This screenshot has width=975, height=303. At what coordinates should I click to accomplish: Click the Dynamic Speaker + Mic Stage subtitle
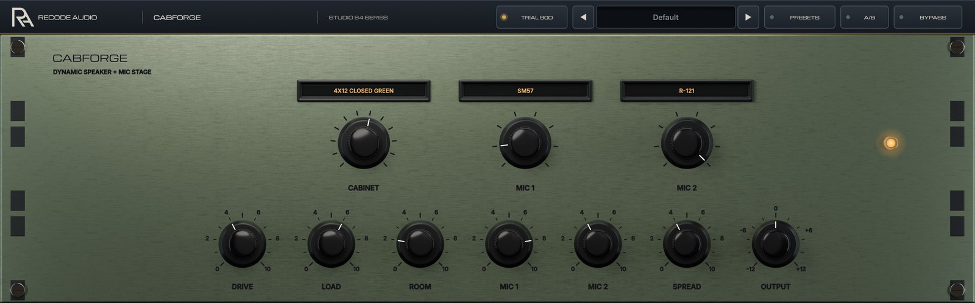pyautogui.click(x=102, y=72)
